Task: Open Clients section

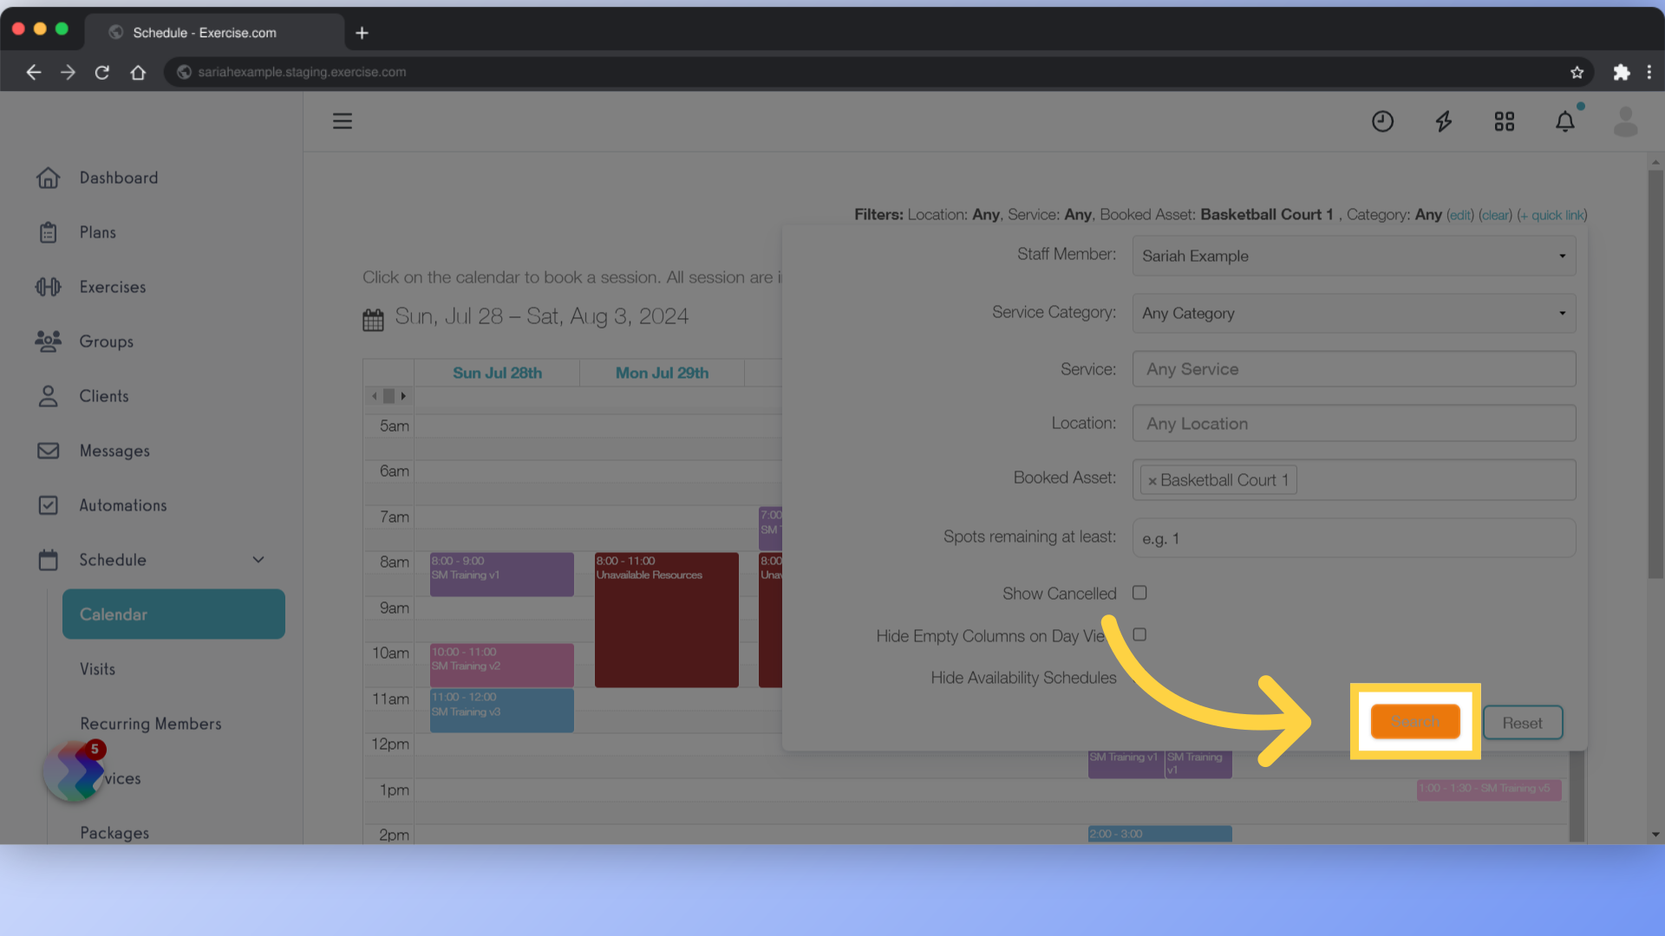Action: pyautogui.click(x=104, y=396)
